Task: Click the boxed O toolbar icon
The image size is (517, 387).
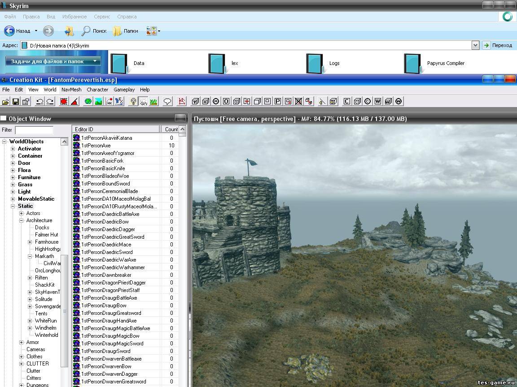Action: [x=226, y=102]
